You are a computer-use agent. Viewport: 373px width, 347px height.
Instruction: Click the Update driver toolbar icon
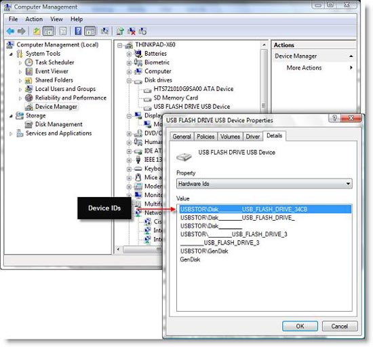point(120,31)
